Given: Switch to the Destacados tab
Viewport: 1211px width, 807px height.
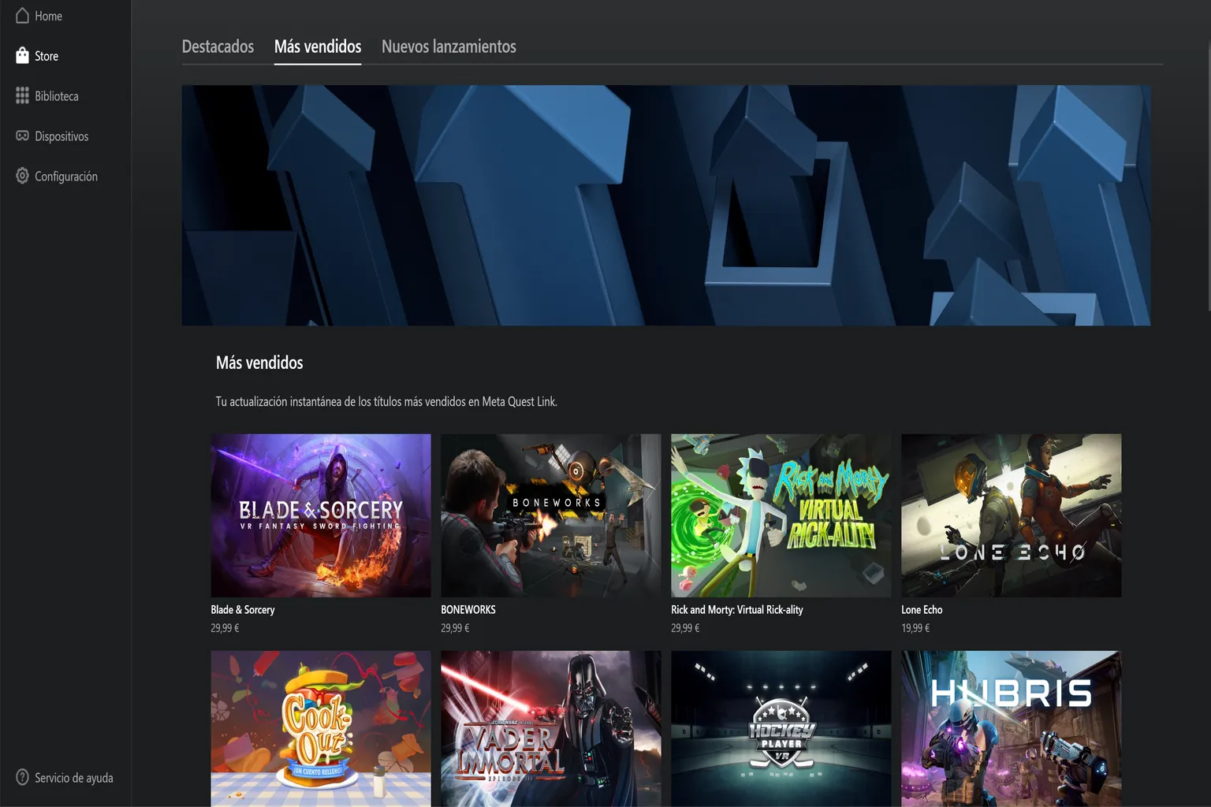Looking at the screenshot, I should point(218,46).
